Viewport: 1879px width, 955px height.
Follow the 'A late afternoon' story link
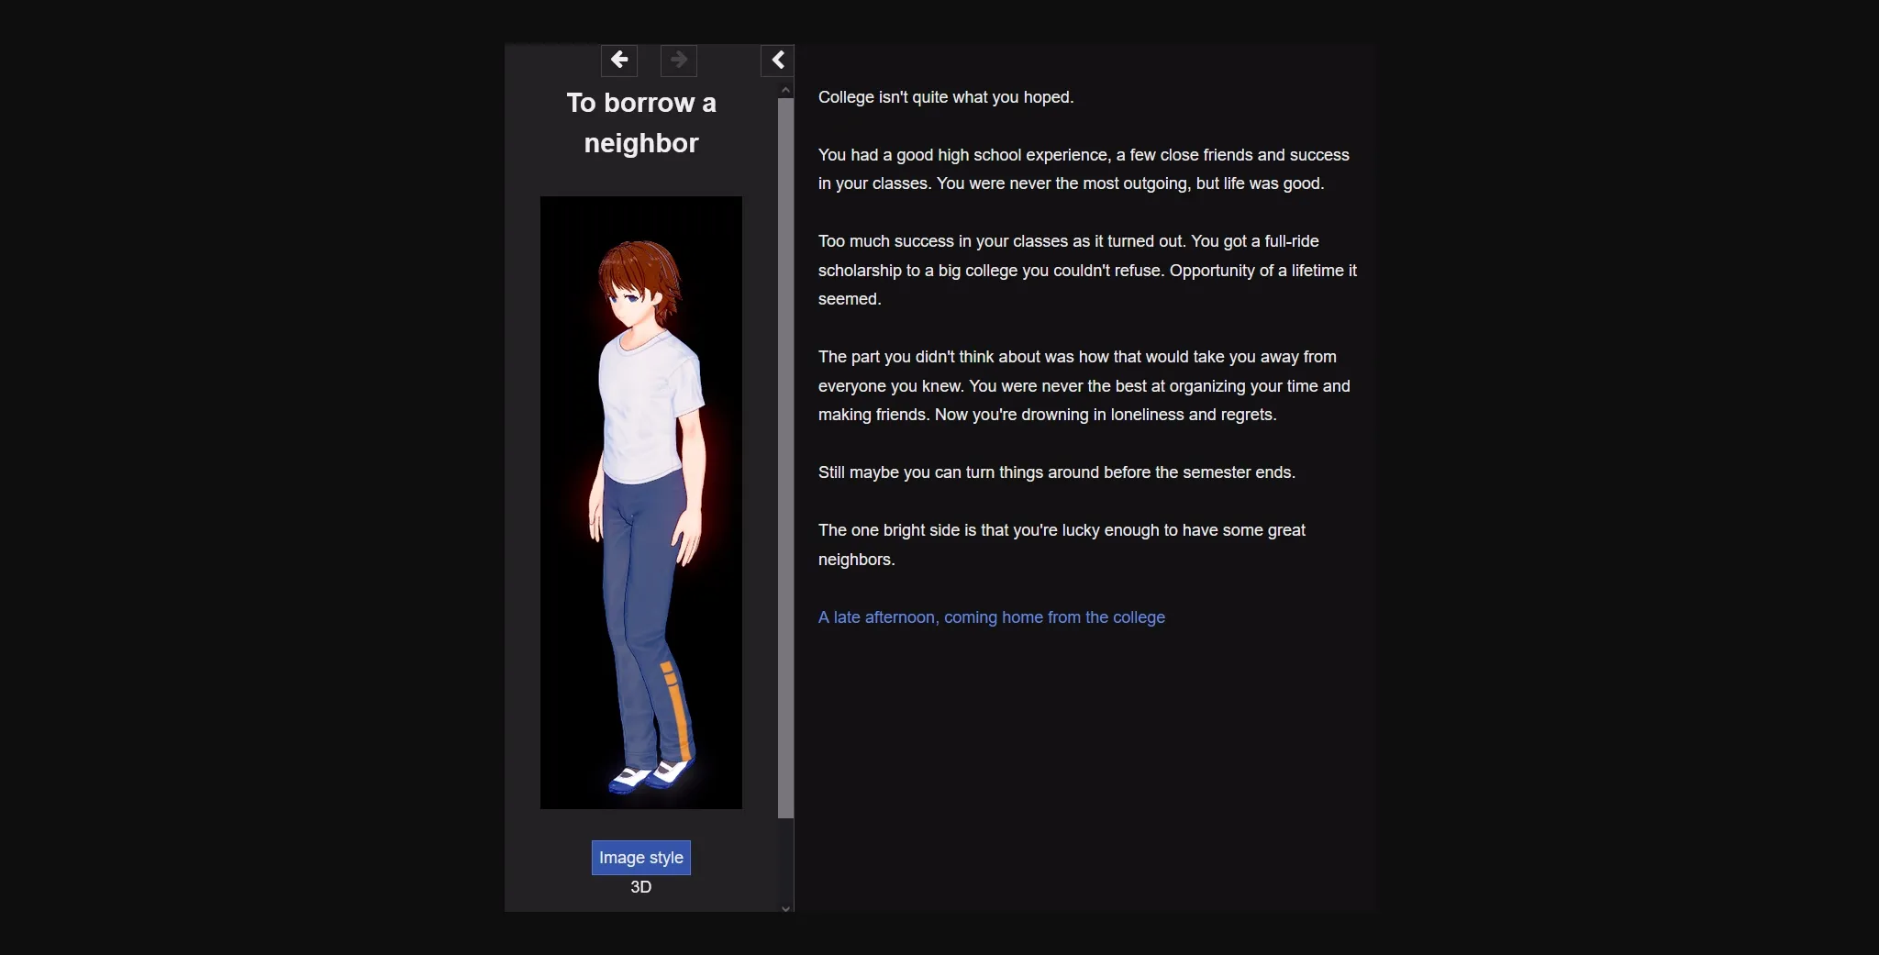991,617
